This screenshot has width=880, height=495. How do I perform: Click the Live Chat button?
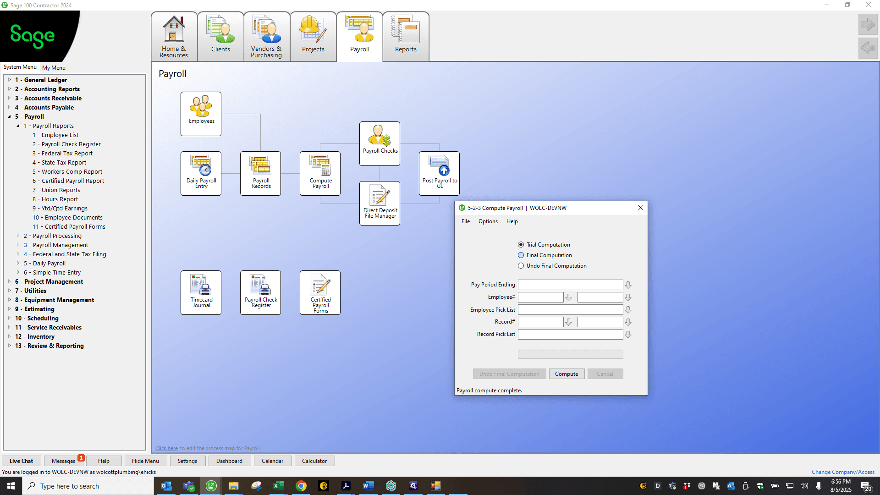click(x=21, y=461)
